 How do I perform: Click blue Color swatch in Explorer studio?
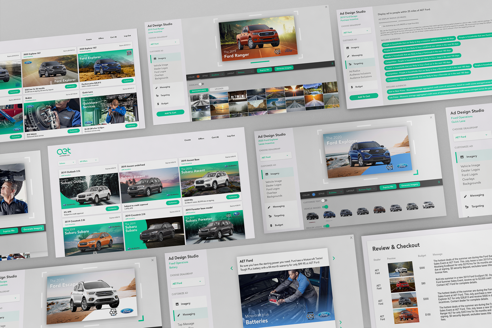click(x=314, y=194)
